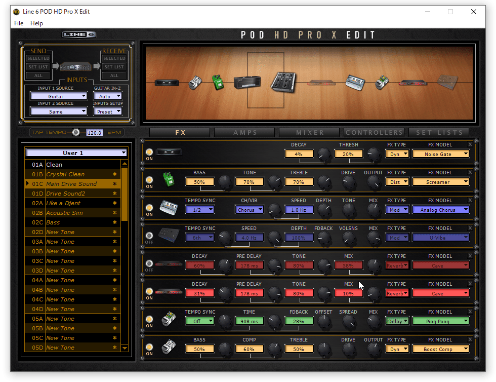Open the Inputs Setup Preset dropdown
The height and width of the screenshot is (382, 496).
click(x=107, y=111)
